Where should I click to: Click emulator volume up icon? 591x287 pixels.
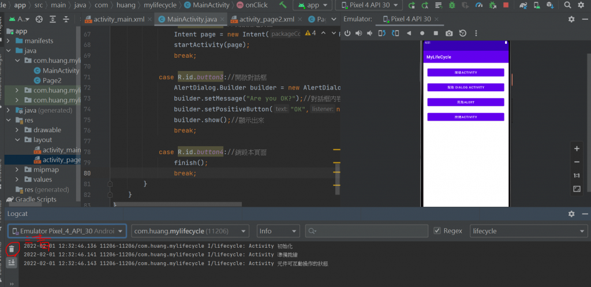[358, 33]
